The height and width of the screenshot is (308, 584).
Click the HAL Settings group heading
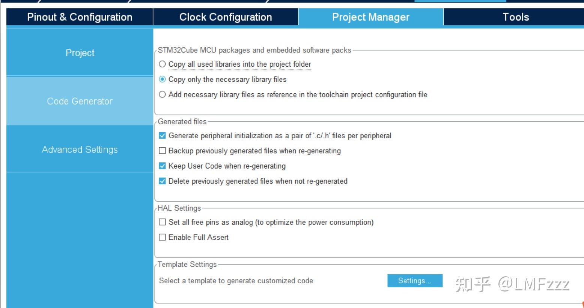click(179, 208)
